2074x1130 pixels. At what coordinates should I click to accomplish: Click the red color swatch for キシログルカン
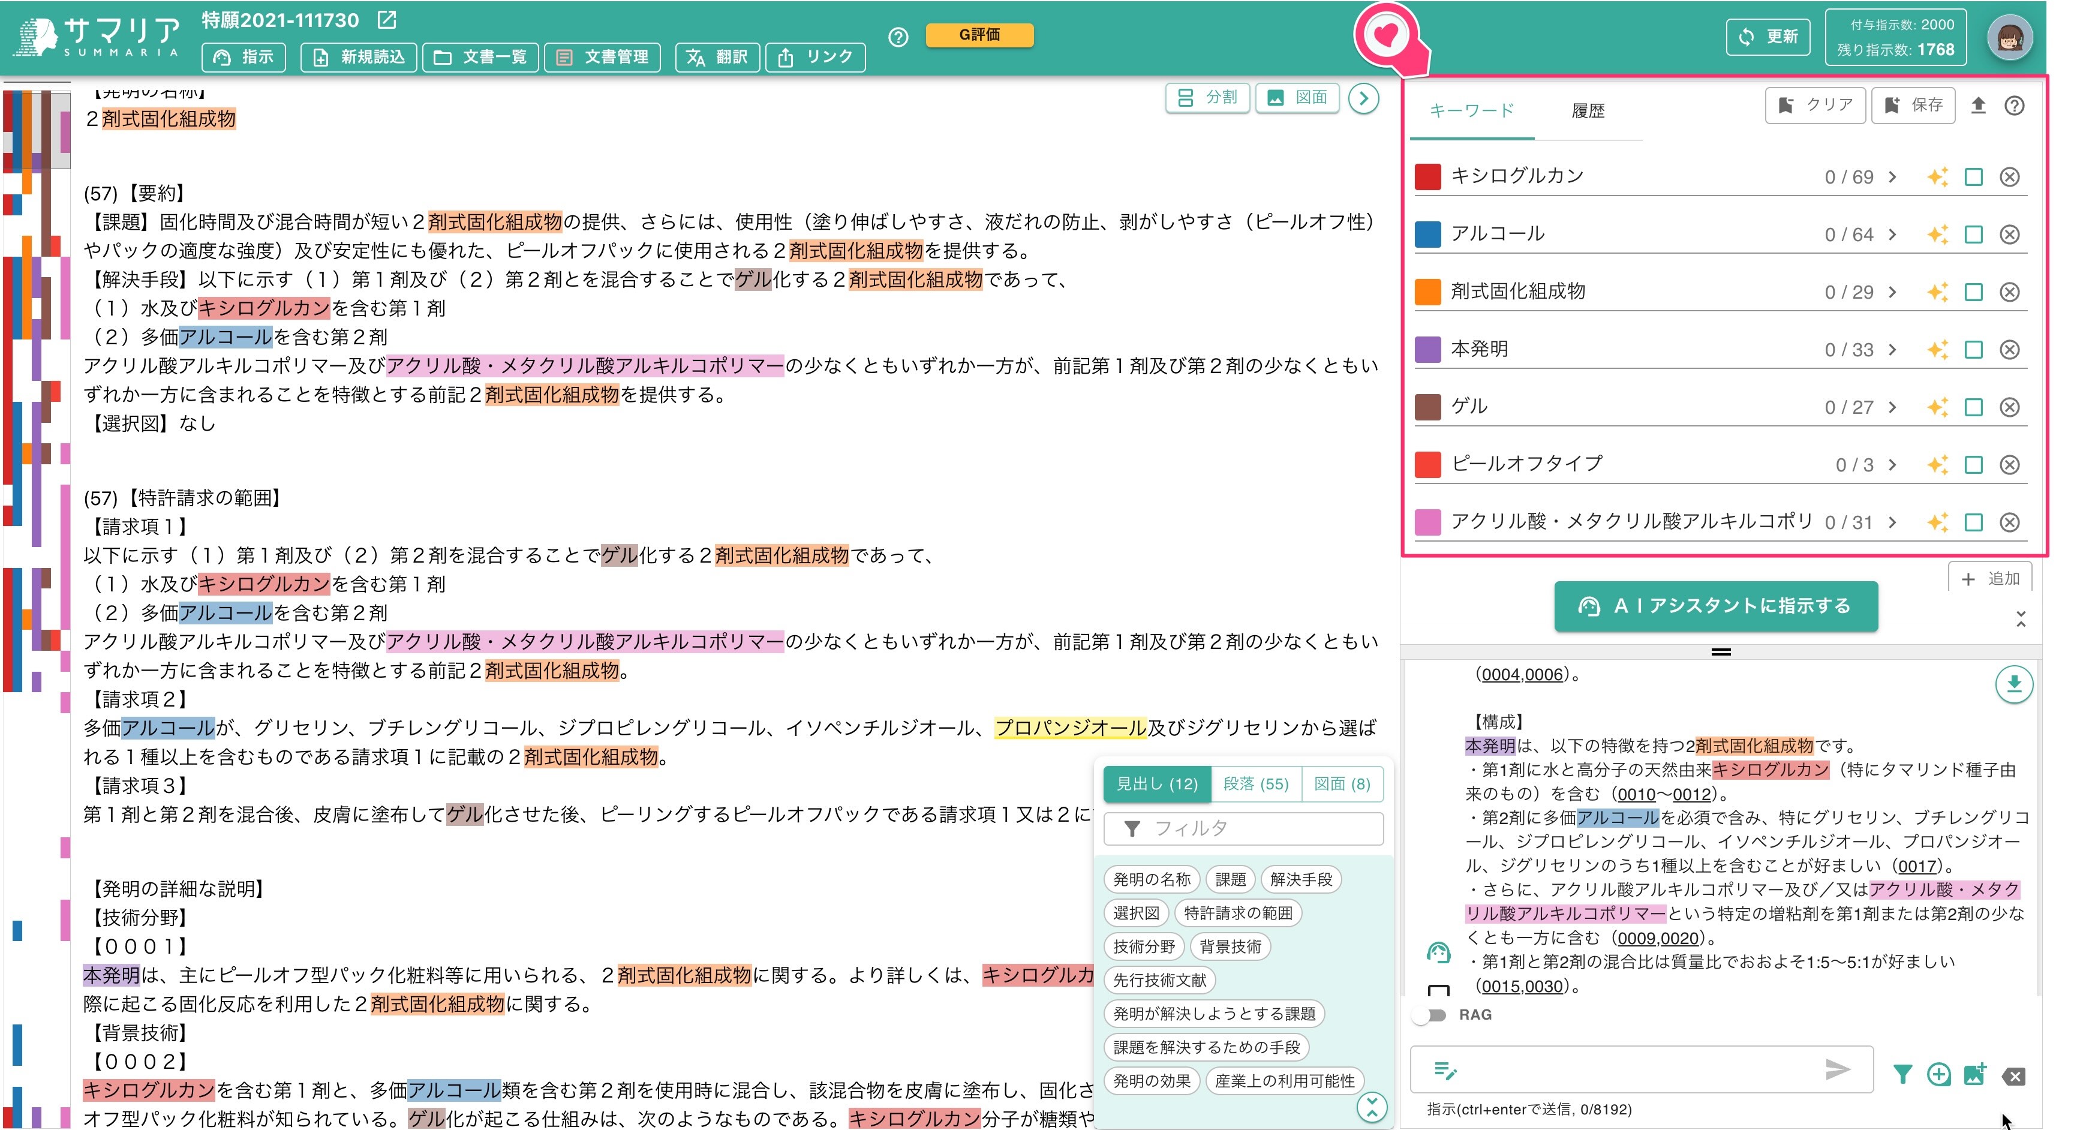click(x=1427, y=176)
